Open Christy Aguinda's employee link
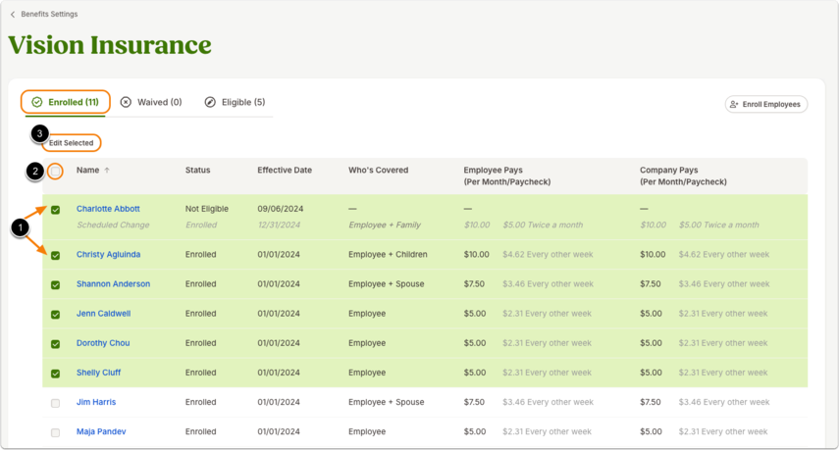Viewport: 839px width, 450px height. click(108, 254)
